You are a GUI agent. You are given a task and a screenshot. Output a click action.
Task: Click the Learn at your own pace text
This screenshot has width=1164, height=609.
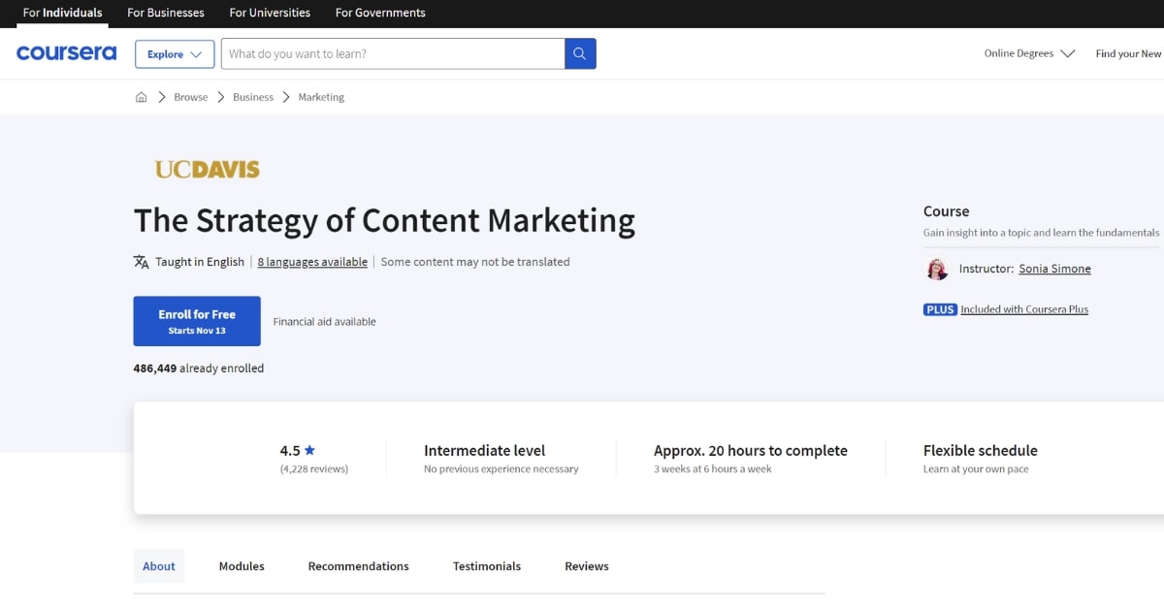point(976,469)
